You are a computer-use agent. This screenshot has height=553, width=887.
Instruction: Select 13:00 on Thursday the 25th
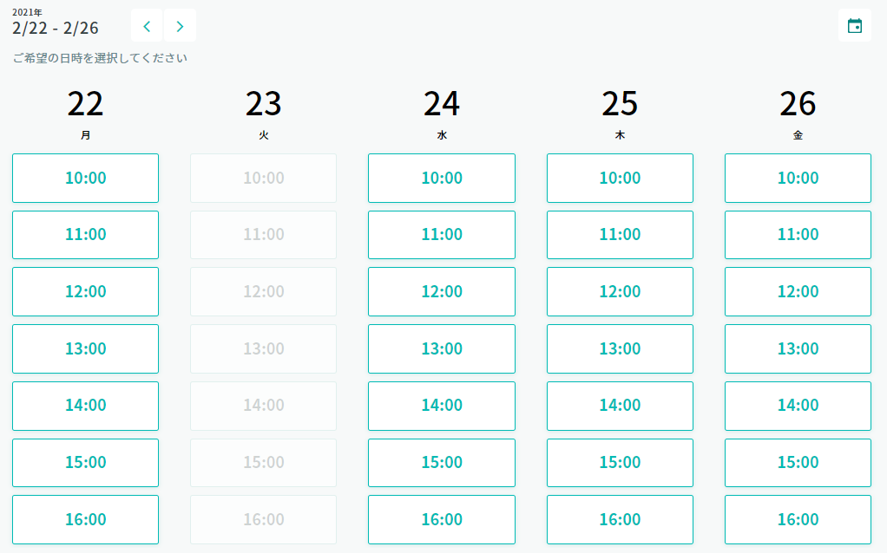point(620,348)
